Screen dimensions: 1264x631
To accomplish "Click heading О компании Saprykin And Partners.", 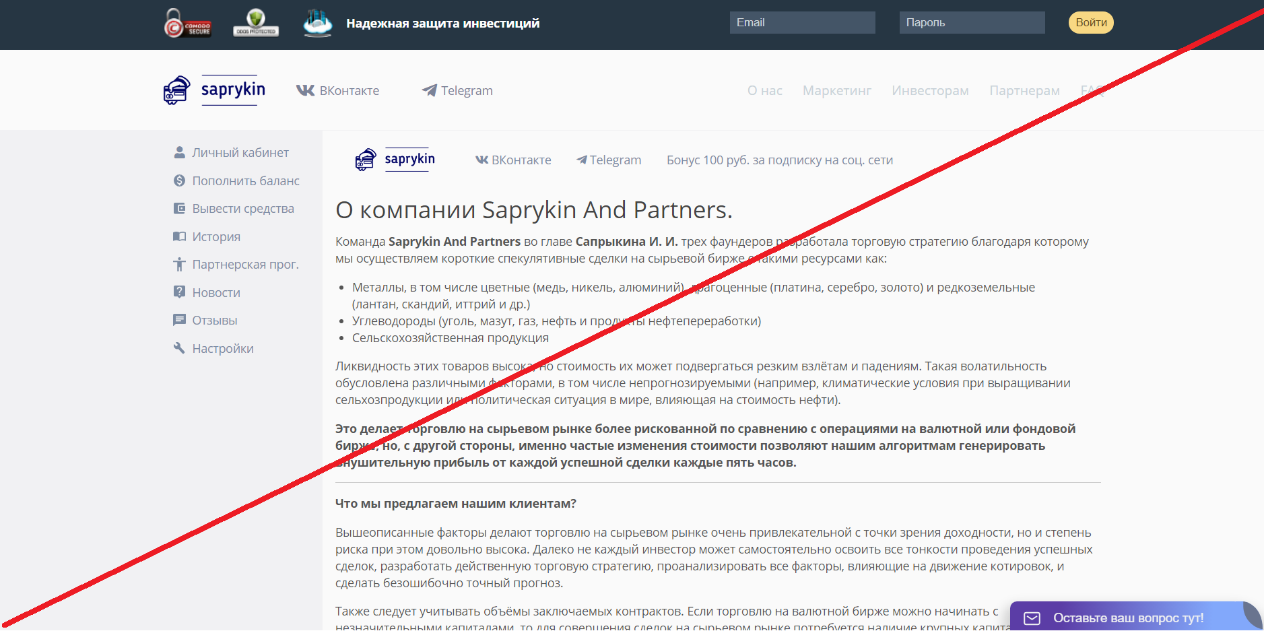I will (x=533, y=210).
